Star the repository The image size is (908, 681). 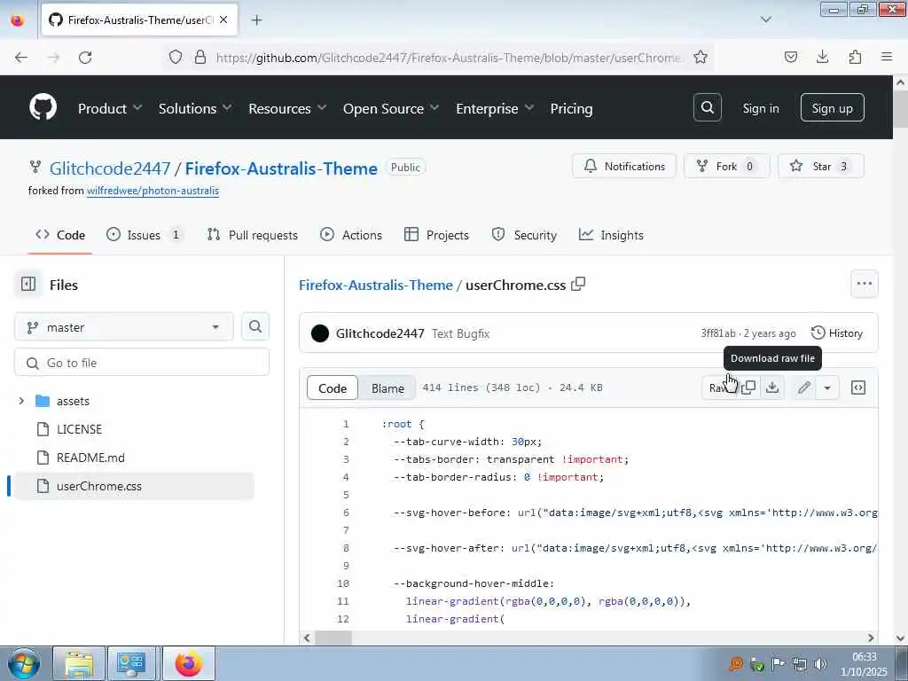click(820, 166)
